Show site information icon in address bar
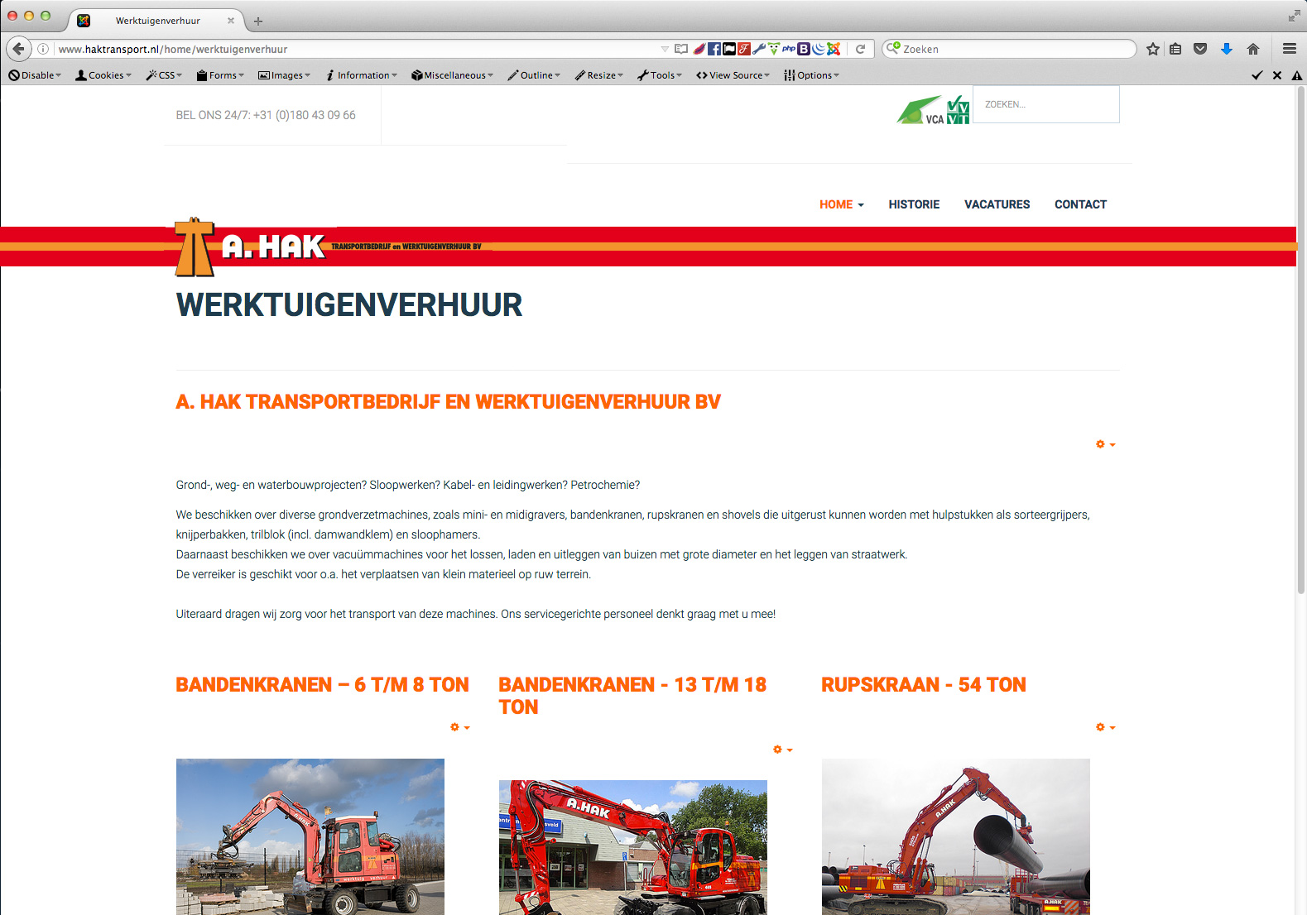Screen dimensions: 1307x915 pos(43,49)
